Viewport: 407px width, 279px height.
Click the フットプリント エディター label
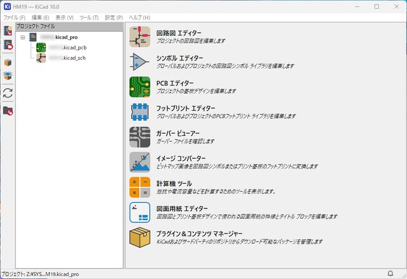pos(186,109)
